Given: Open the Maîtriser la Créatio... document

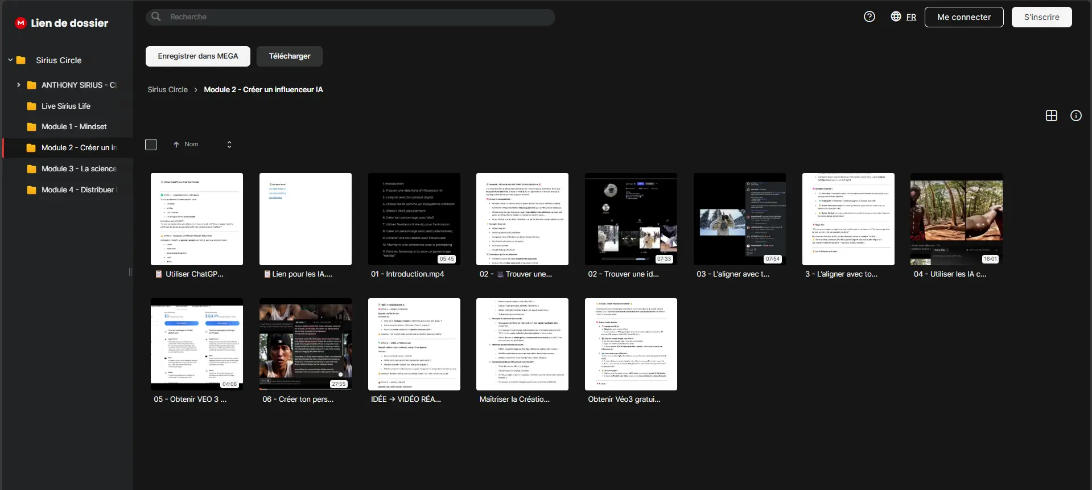Looking at the screenshot, I should (522, 344).
